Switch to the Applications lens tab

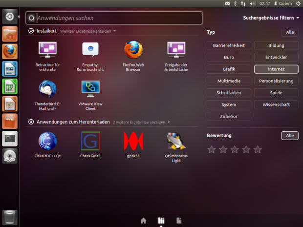[x=161, y=221]
